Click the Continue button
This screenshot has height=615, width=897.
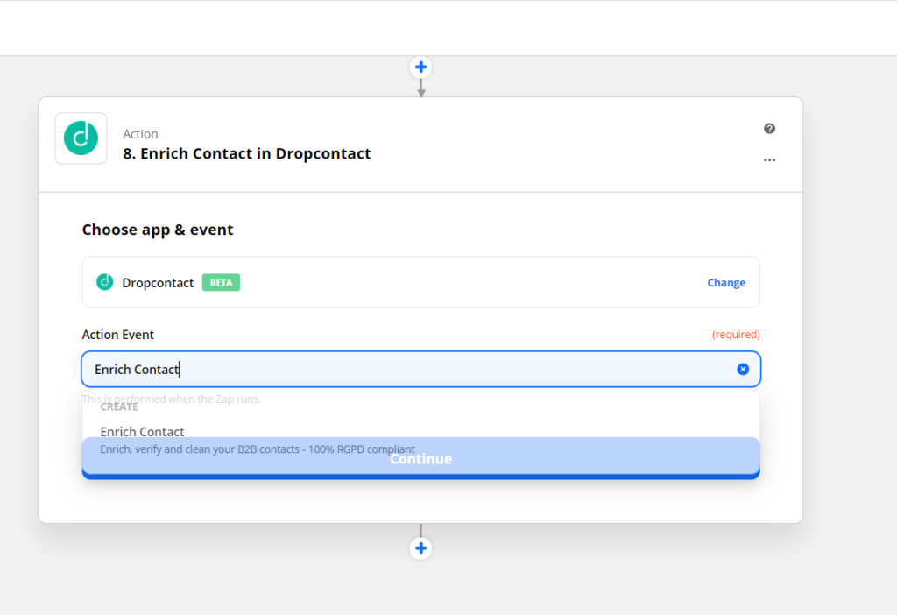[x=421, y=459]
